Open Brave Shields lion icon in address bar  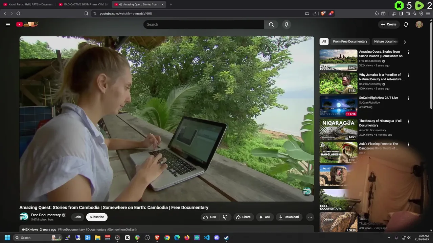[323, 13]
